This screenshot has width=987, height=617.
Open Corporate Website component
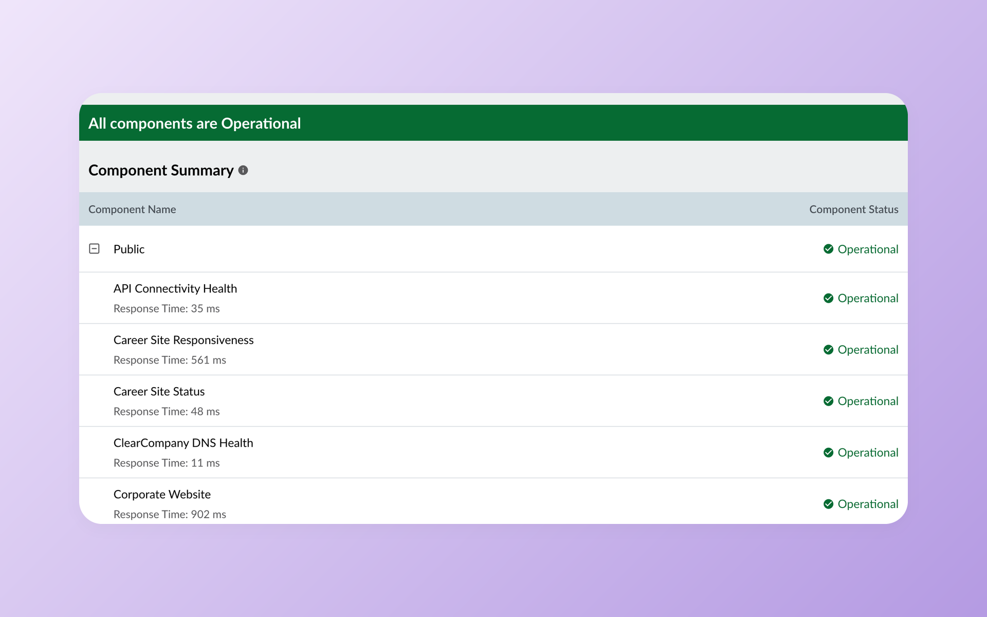(162, 494)
